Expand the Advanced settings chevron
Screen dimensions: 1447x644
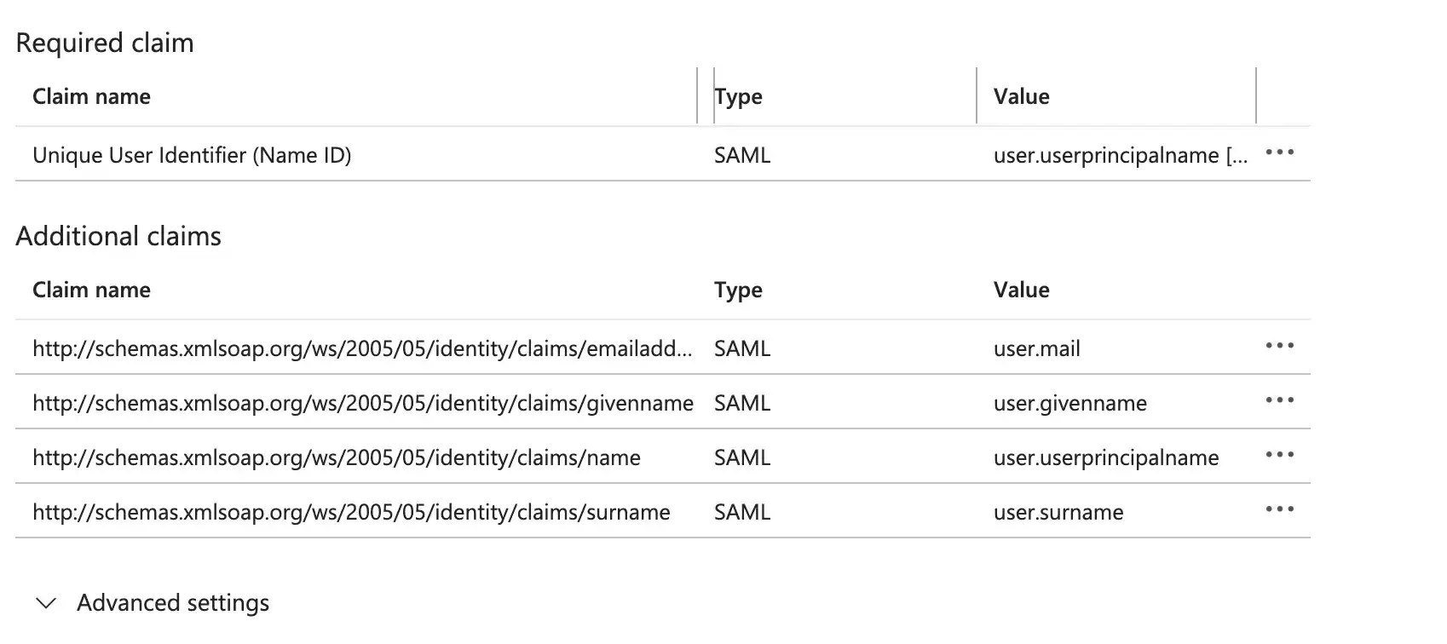(46, 603)
